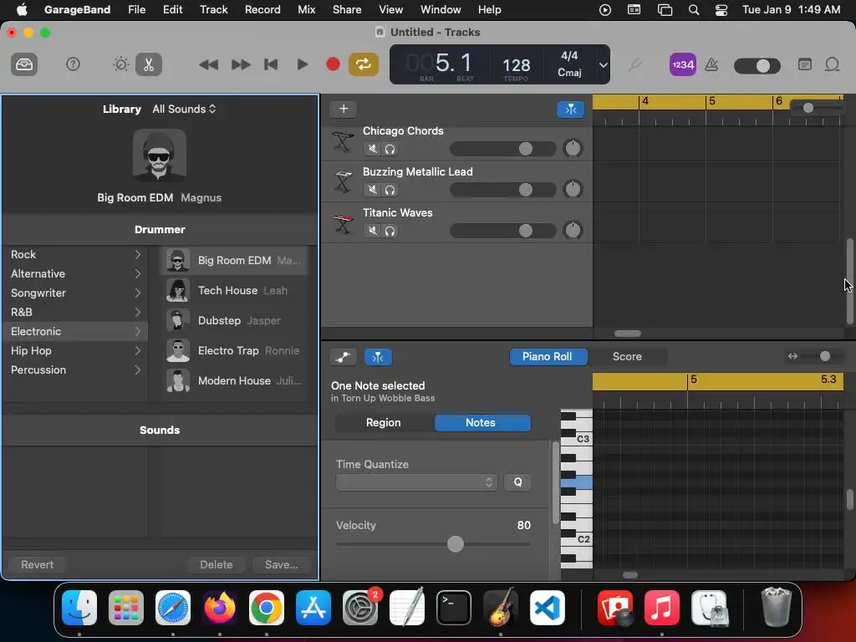Image resolution: width=856 pixels, height=642 pixels.
Task: Open the Loop Browser button
Action: [x=832, y=65]
